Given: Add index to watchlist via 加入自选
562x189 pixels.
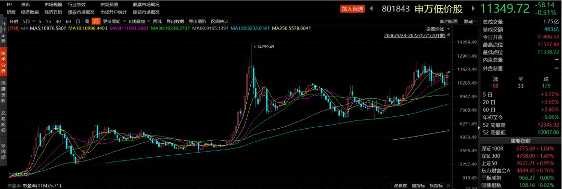Looking at the screenshot, I should pos(352,9).
